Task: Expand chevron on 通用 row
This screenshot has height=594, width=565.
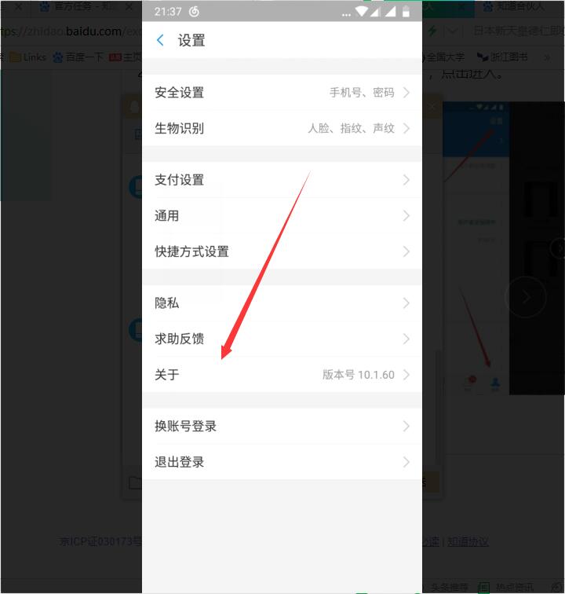Action: coord(406,216)
